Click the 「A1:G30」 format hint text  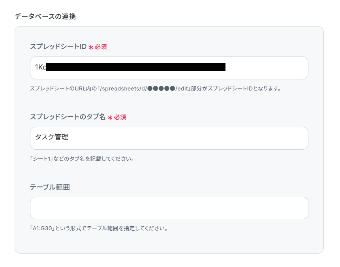pyautogui.click(x=43, y=228)
